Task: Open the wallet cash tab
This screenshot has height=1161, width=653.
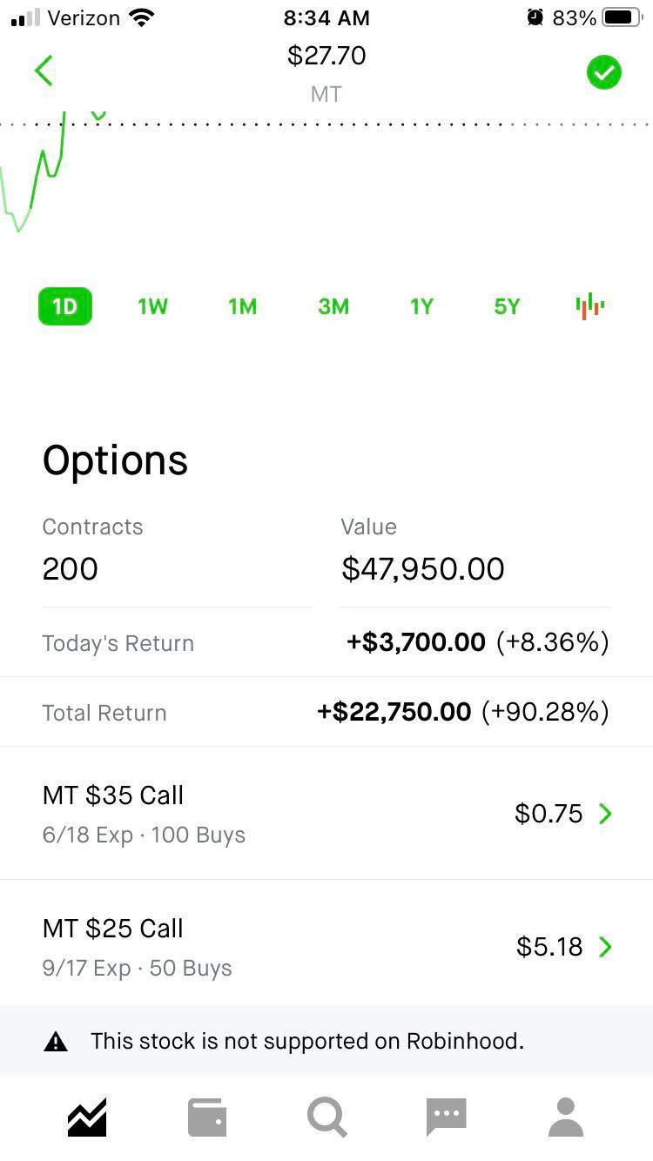Action: pos(207,1117)
